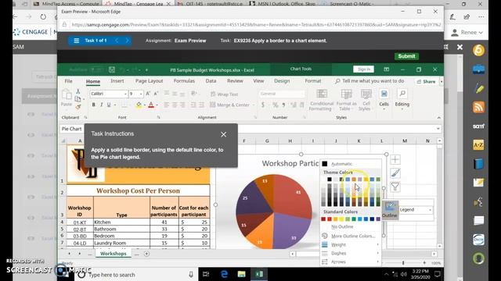Select the Workshops sheet tab
Image resolution: width=501 pixels, height=281 pixels.
[x=113, y=254]
